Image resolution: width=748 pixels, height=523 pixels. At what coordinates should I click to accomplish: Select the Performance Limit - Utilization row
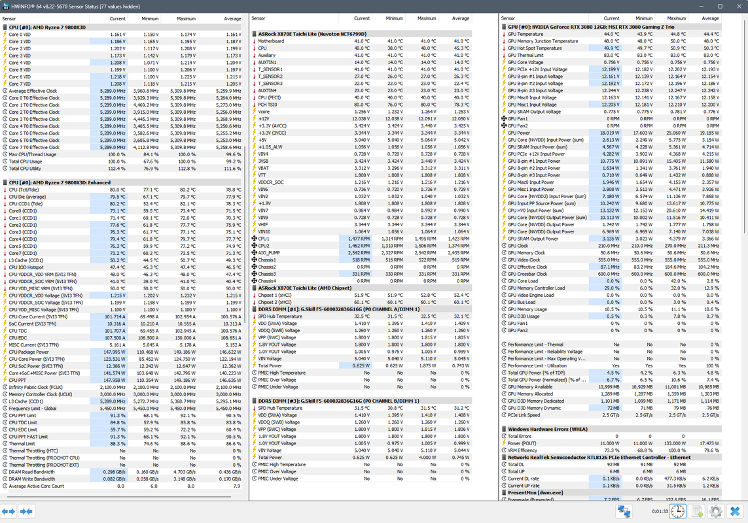click(x=611, y=365)
